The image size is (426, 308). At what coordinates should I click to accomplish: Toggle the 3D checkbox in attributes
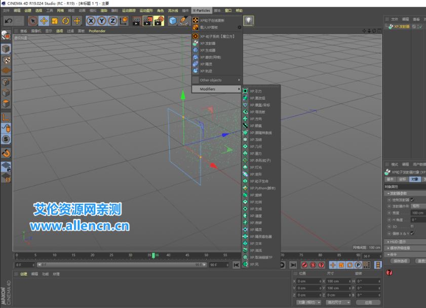click(x=412, y=226)
